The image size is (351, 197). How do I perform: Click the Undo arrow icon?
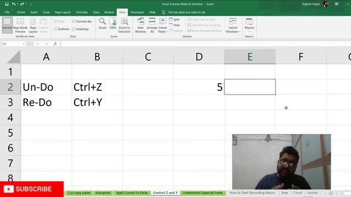tap(14, 4)
